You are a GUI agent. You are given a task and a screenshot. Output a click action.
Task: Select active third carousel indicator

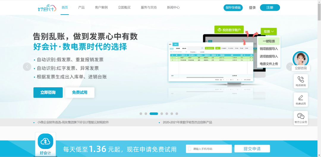tap(154, 114)
